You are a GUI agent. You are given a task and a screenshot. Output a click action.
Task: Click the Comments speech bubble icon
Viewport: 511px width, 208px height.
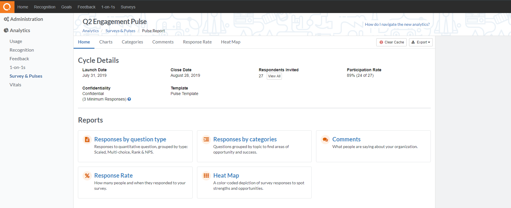(x=325, y=140)
